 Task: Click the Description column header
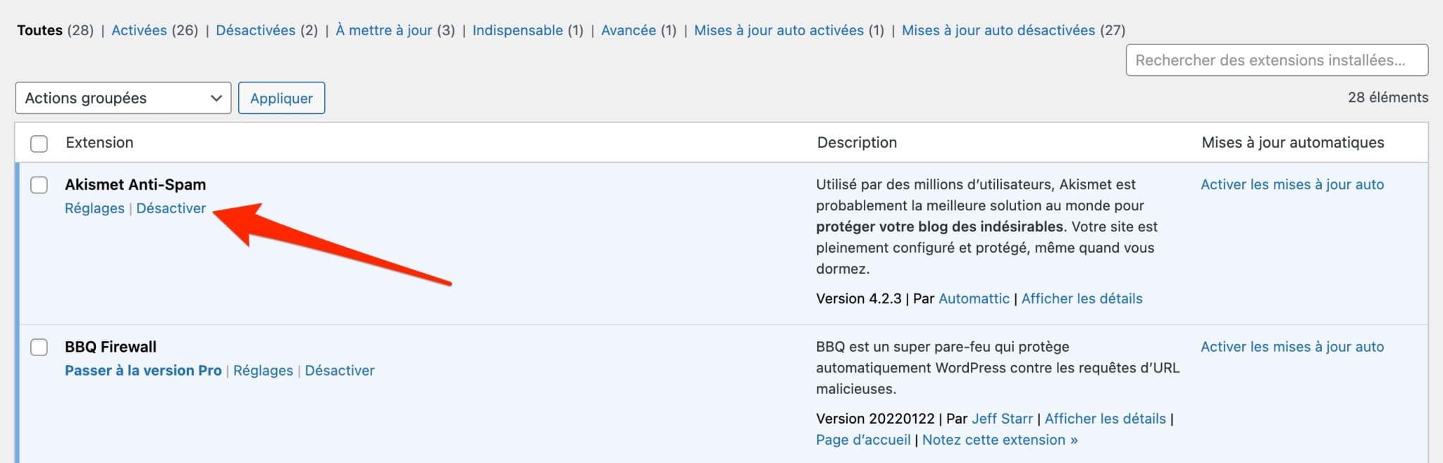[857, 142]
